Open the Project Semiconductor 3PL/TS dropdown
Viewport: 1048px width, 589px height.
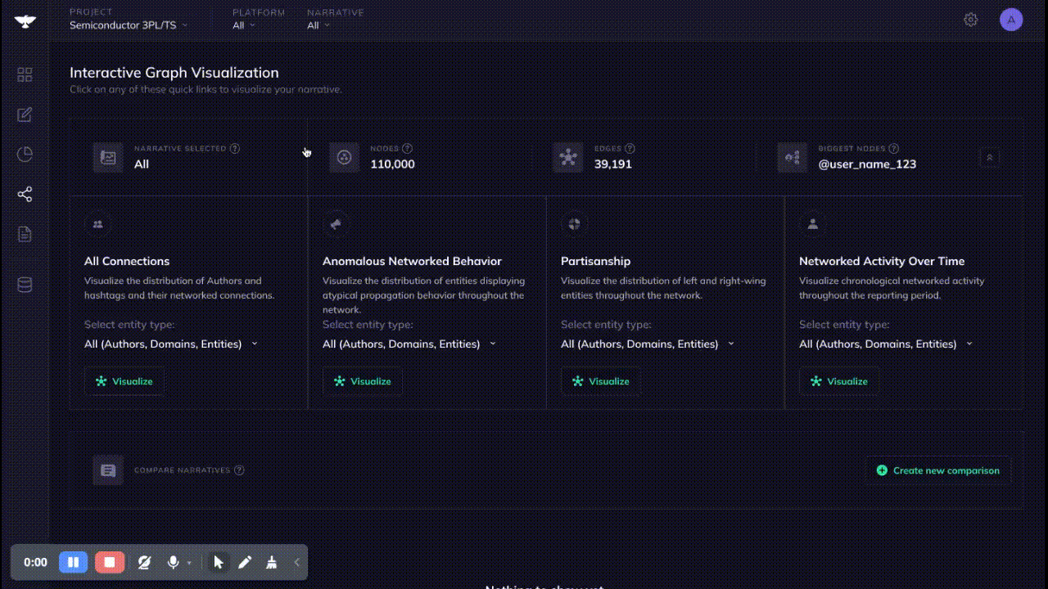(x=129, y=25)
